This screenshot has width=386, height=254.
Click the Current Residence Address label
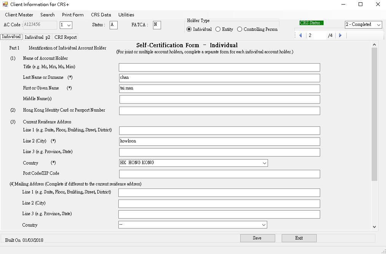(x=47, y=122)
